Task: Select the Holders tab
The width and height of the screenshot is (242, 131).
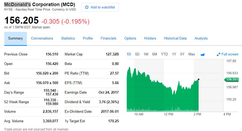Action: 150,38
